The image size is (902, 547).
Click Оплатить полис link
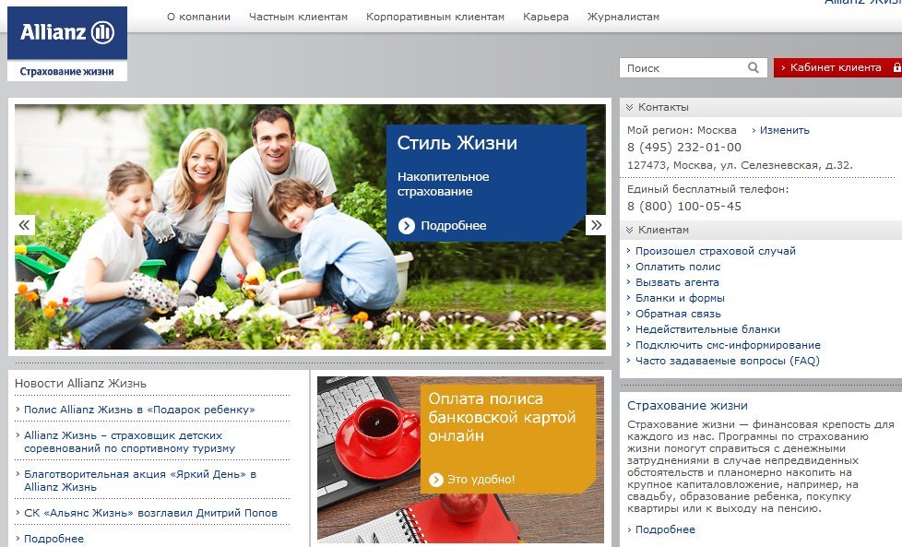coord(678,267)
